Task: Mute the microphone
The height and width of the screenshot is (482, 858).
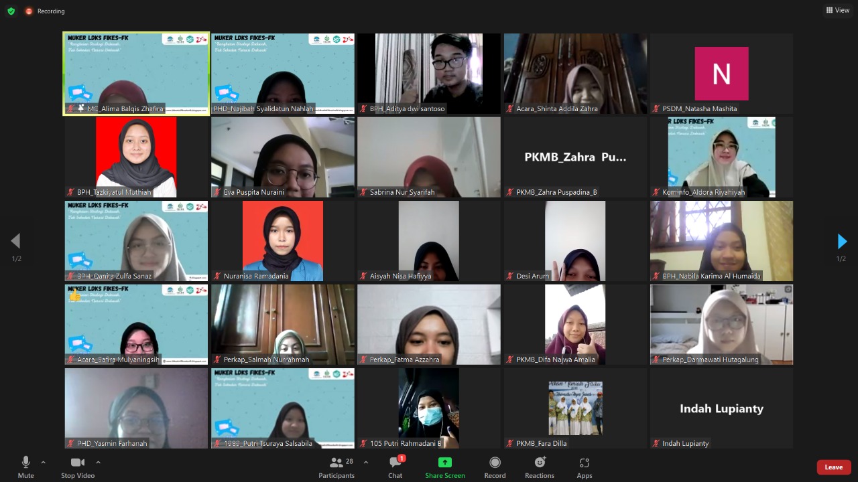Action: coord(25,467)
